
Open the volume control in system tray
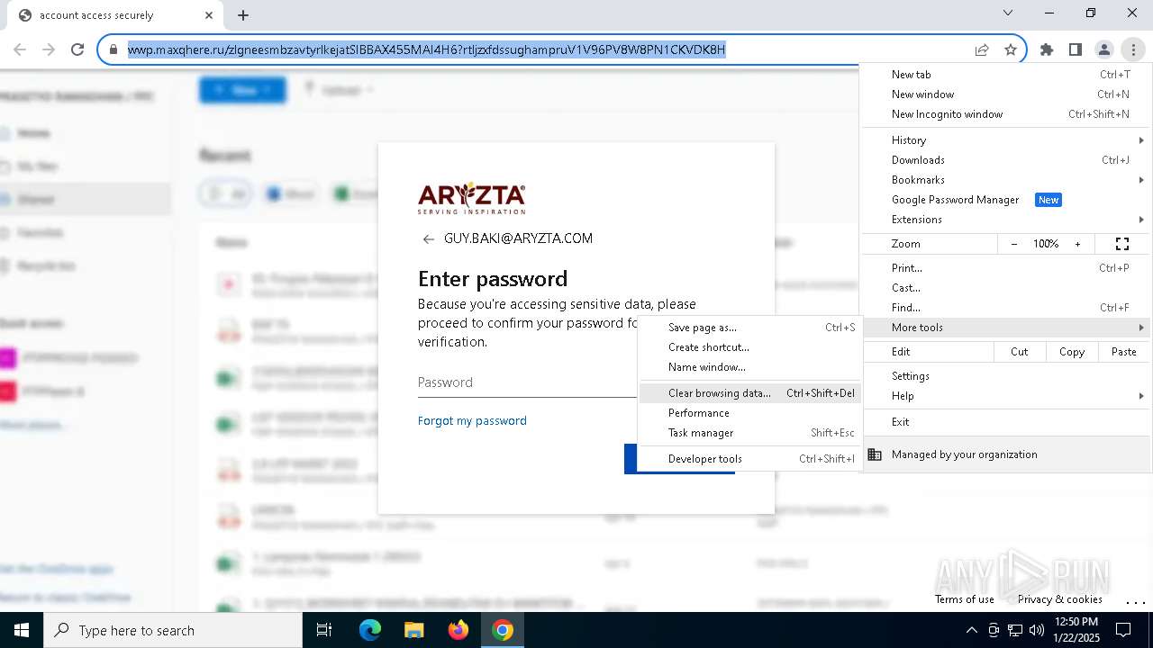pyautogui.click(x=1037, y=630)
